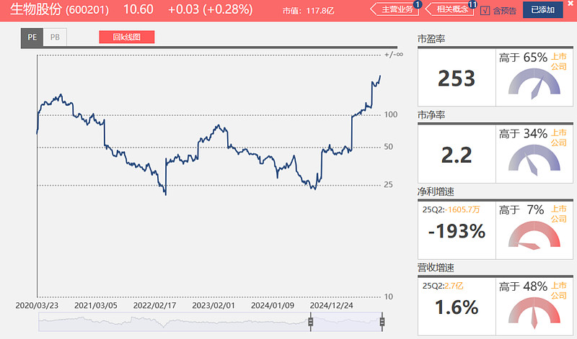The image size is (577, 339).
Task: Click the 营收增速 gauge showing 高于 48%
Action: 534,312
